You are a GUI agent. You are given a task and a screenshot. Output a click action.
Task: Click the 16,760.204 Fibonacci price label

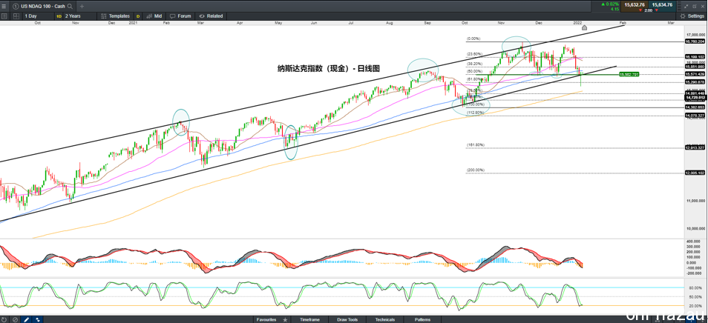tap(695, 41)
